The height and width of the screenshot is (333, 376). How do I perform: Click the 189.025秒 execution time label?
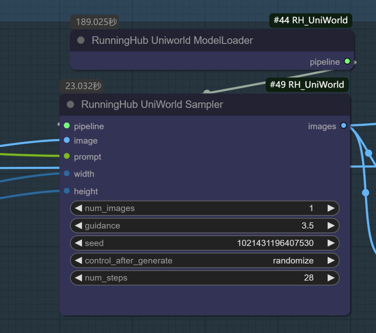click(94, 22)
